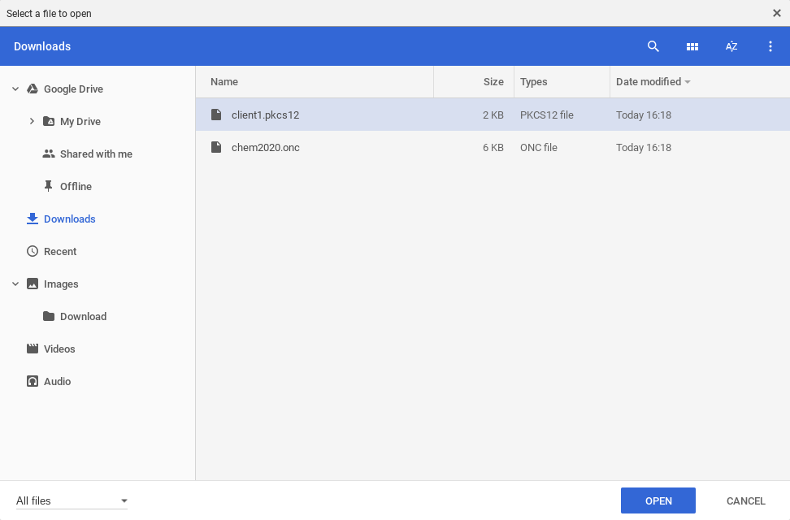Viewport: 790px width, 520px height.
Task: Sort files by Name column header
Action: [224, 81]
